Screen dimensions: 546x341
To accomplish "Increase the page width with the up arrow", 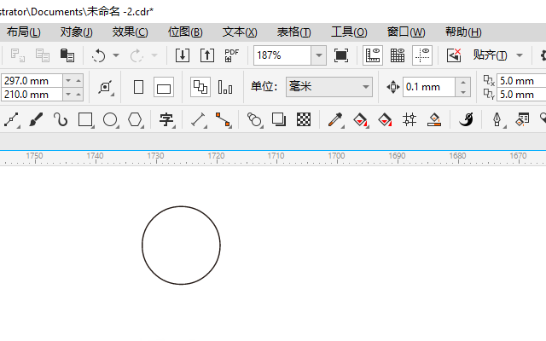I will (78, 81).
